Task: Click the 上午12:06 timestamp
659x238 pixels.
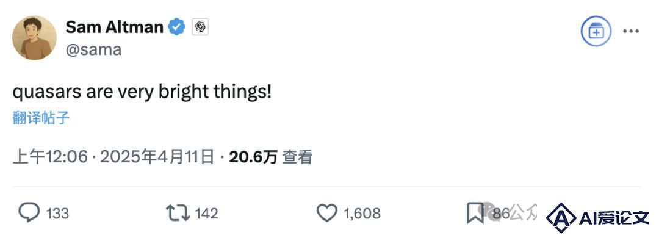Action: (50, 157)
